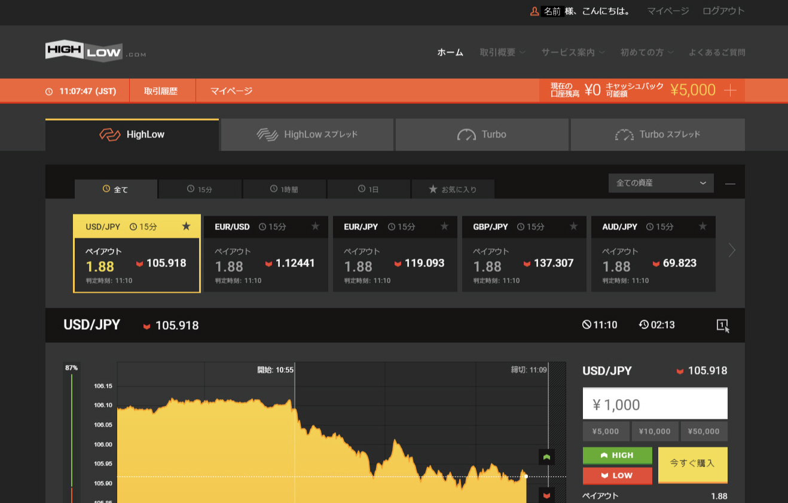The width and height of the screenshot is (788, 503).
Task: Click the 締切: 11:09 chart marker
Action: pos(529,370)
